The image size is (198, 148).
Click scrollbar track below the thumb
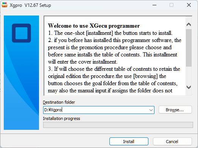pyautogui.click(x=189, y=75)
